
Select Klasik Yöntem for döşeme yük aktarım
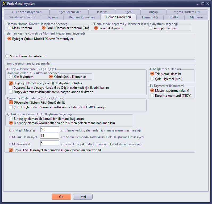(21, 77)
